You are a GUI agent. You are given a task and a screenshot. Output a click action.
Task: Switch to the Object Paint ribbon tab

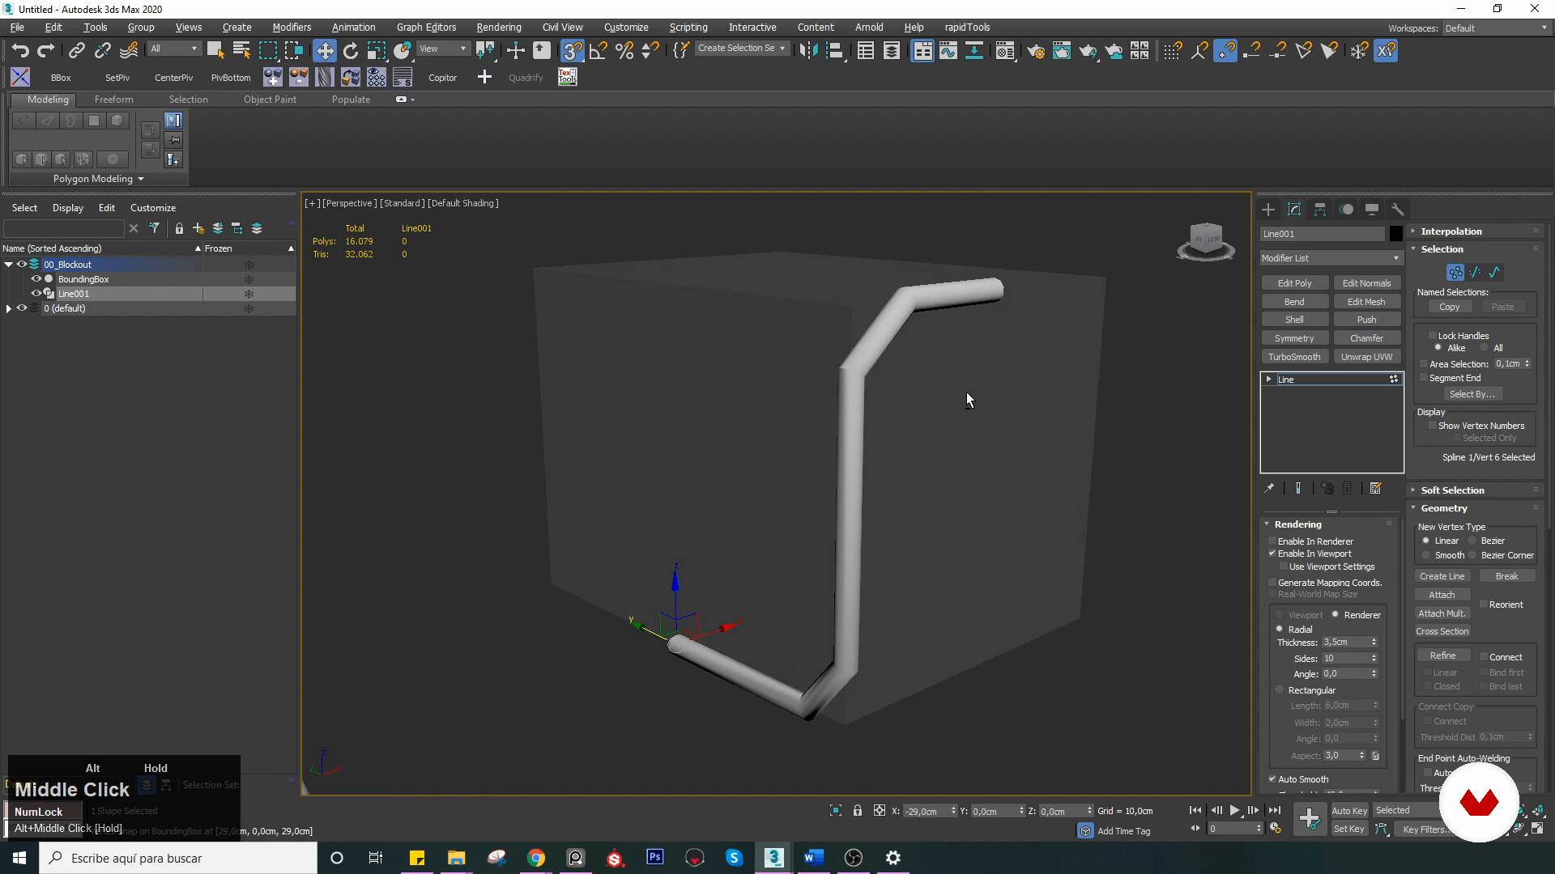[x=270, y=100]
